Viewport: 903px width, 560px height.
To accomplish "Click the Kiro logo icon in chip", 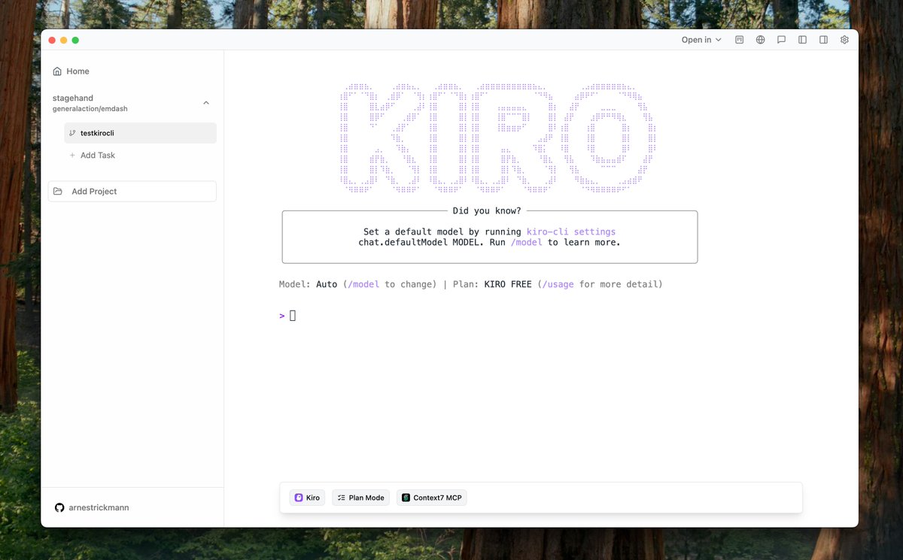I will pos(299,498).
